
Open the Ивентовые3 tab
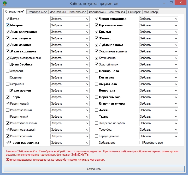(x=97, y=12)
